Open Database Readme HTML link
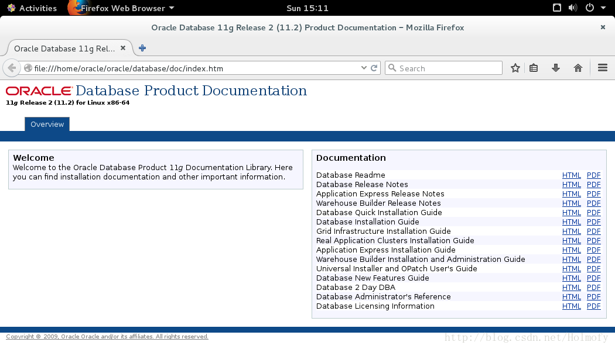 point(572,175)
